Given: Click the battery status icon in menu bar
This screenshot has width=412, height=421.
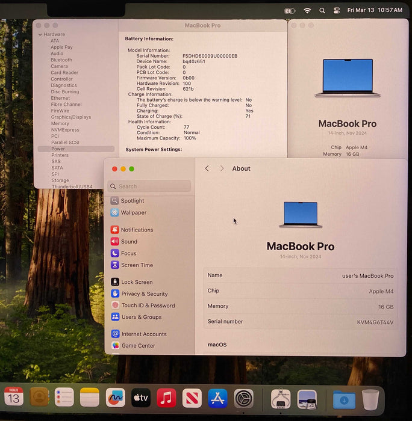Looking at the screenshot, I should 290,11.
